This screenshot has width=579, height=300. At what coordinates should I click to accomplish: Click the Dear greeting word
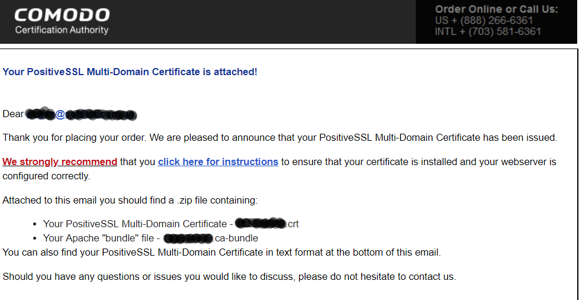click(x=13, y=114)
